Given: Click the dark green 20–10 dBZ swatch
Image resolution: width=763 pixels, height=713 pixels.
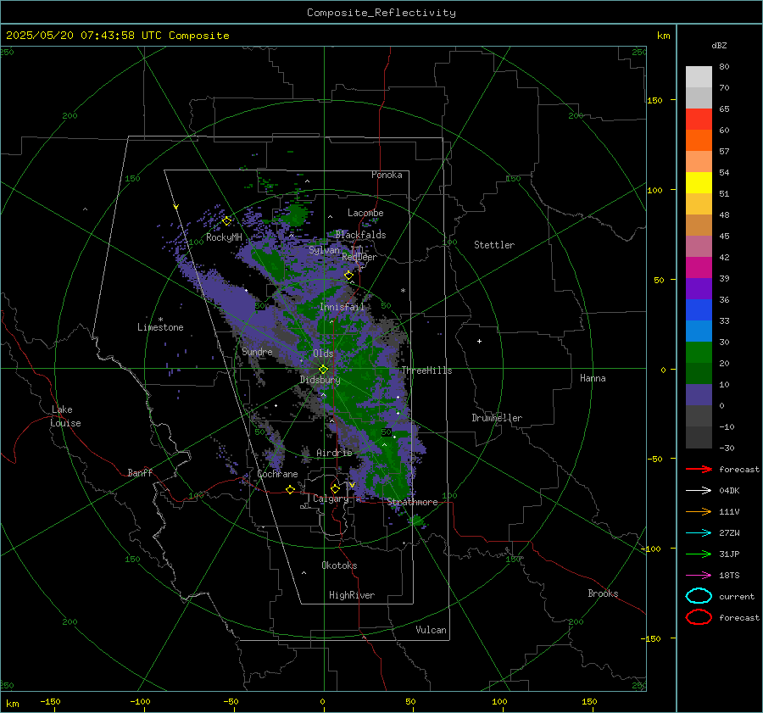Looking at the screenshot, I should (699, 374).
